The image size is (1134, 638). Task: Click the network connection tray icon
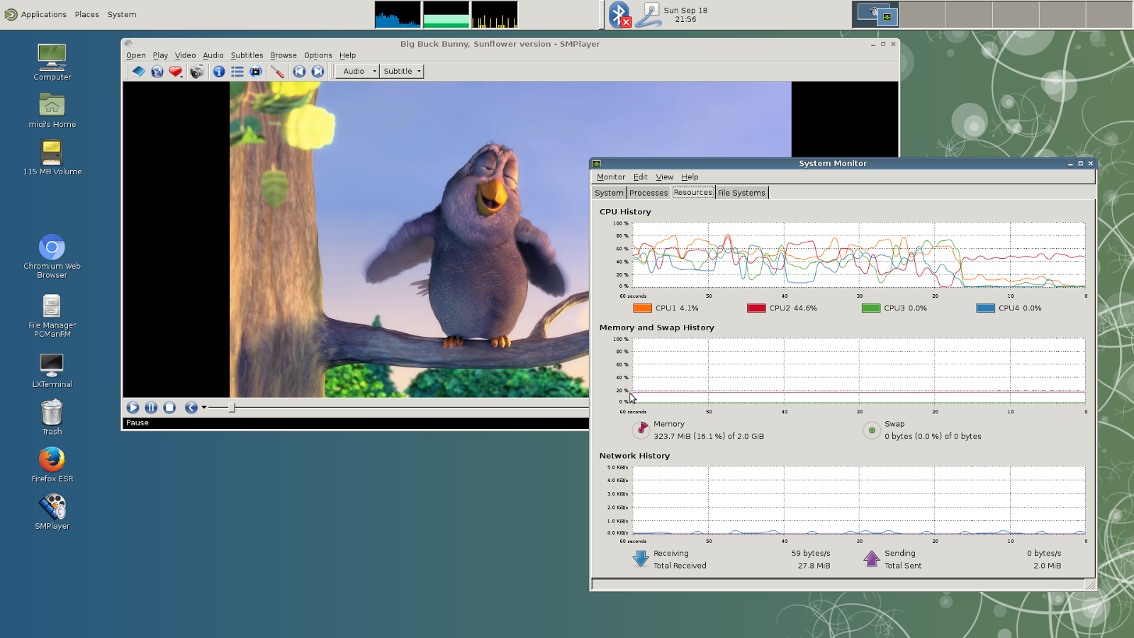tap(648, 15)
